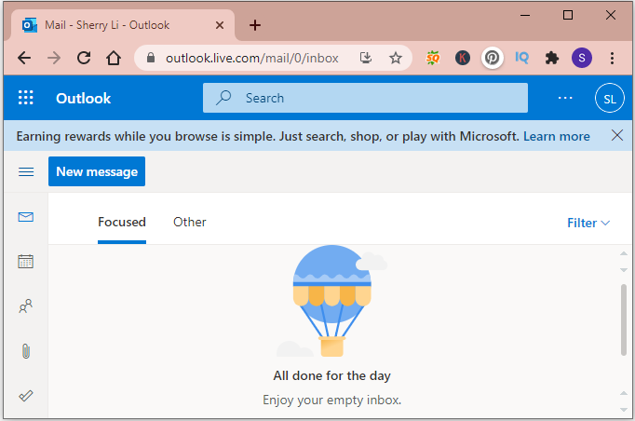Open the Outlook app launcher grid
Screen dimensions: 635x421
coord(26,98)
